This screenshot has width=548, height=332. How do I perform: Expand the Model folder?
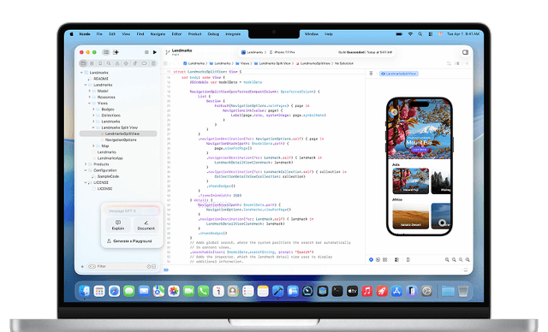tap(89, 91)
